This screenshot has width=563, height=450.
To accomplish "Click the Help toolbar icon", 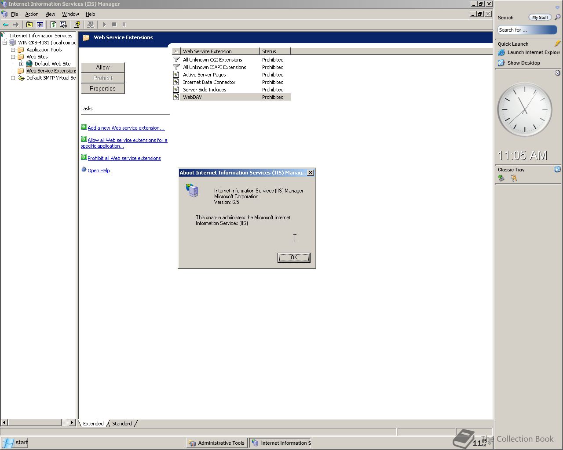I will 77,25.
